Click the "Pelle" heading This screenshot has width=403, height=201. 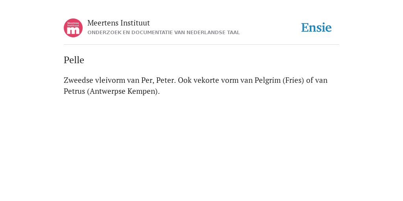click(74, 60)
